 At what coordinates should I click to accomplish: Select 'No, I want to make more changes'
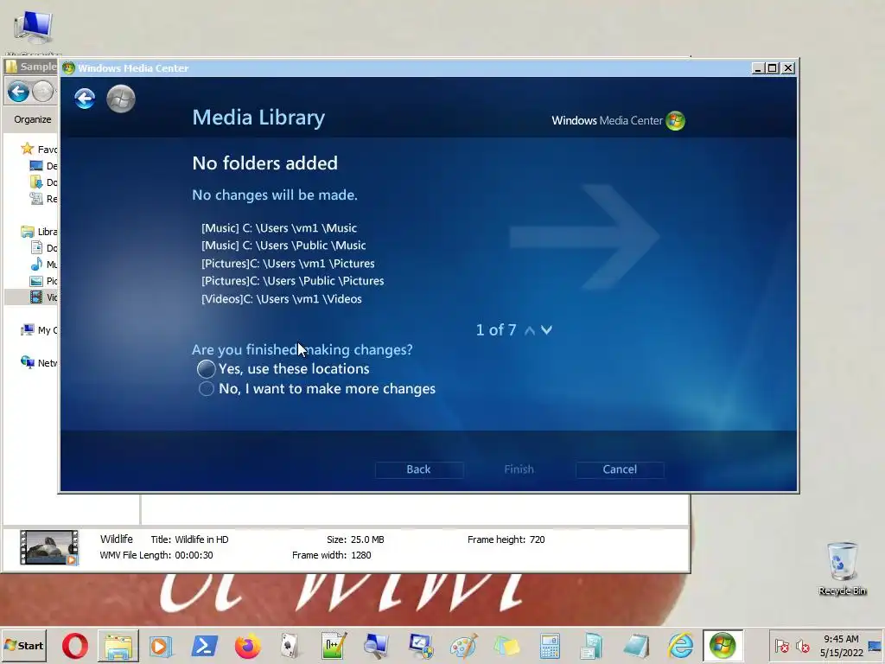tap(317, 388)
